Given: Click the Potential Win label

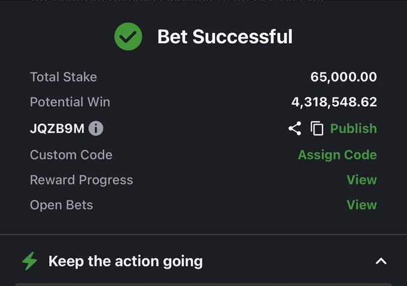Looking at the screenshot, I should (x=70, y=102).
